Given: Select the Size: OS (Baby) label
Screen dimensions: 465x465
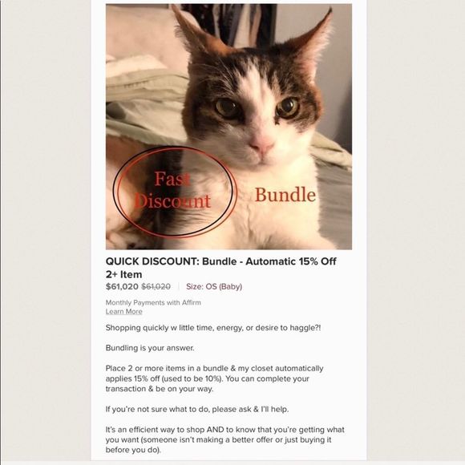Looking at the screenshot, I should [214, 286].
